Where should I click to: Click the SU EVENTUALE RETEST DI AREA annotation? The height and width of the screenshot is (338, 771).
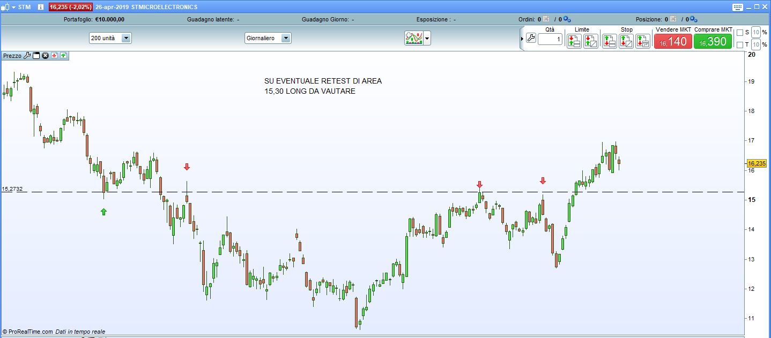click(323, 81)
